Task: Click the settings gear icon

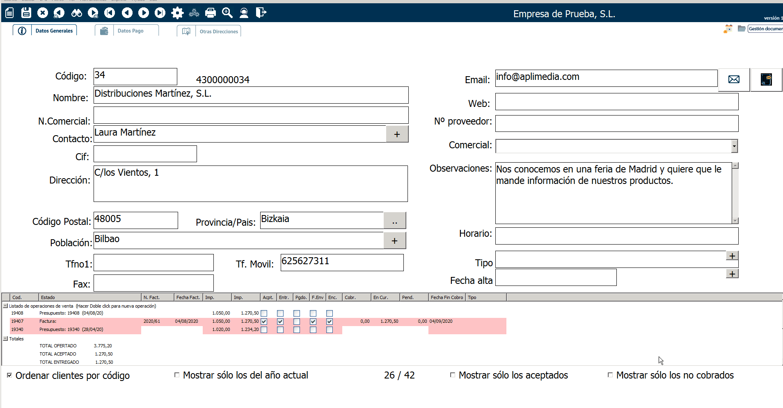Action: 177,13
